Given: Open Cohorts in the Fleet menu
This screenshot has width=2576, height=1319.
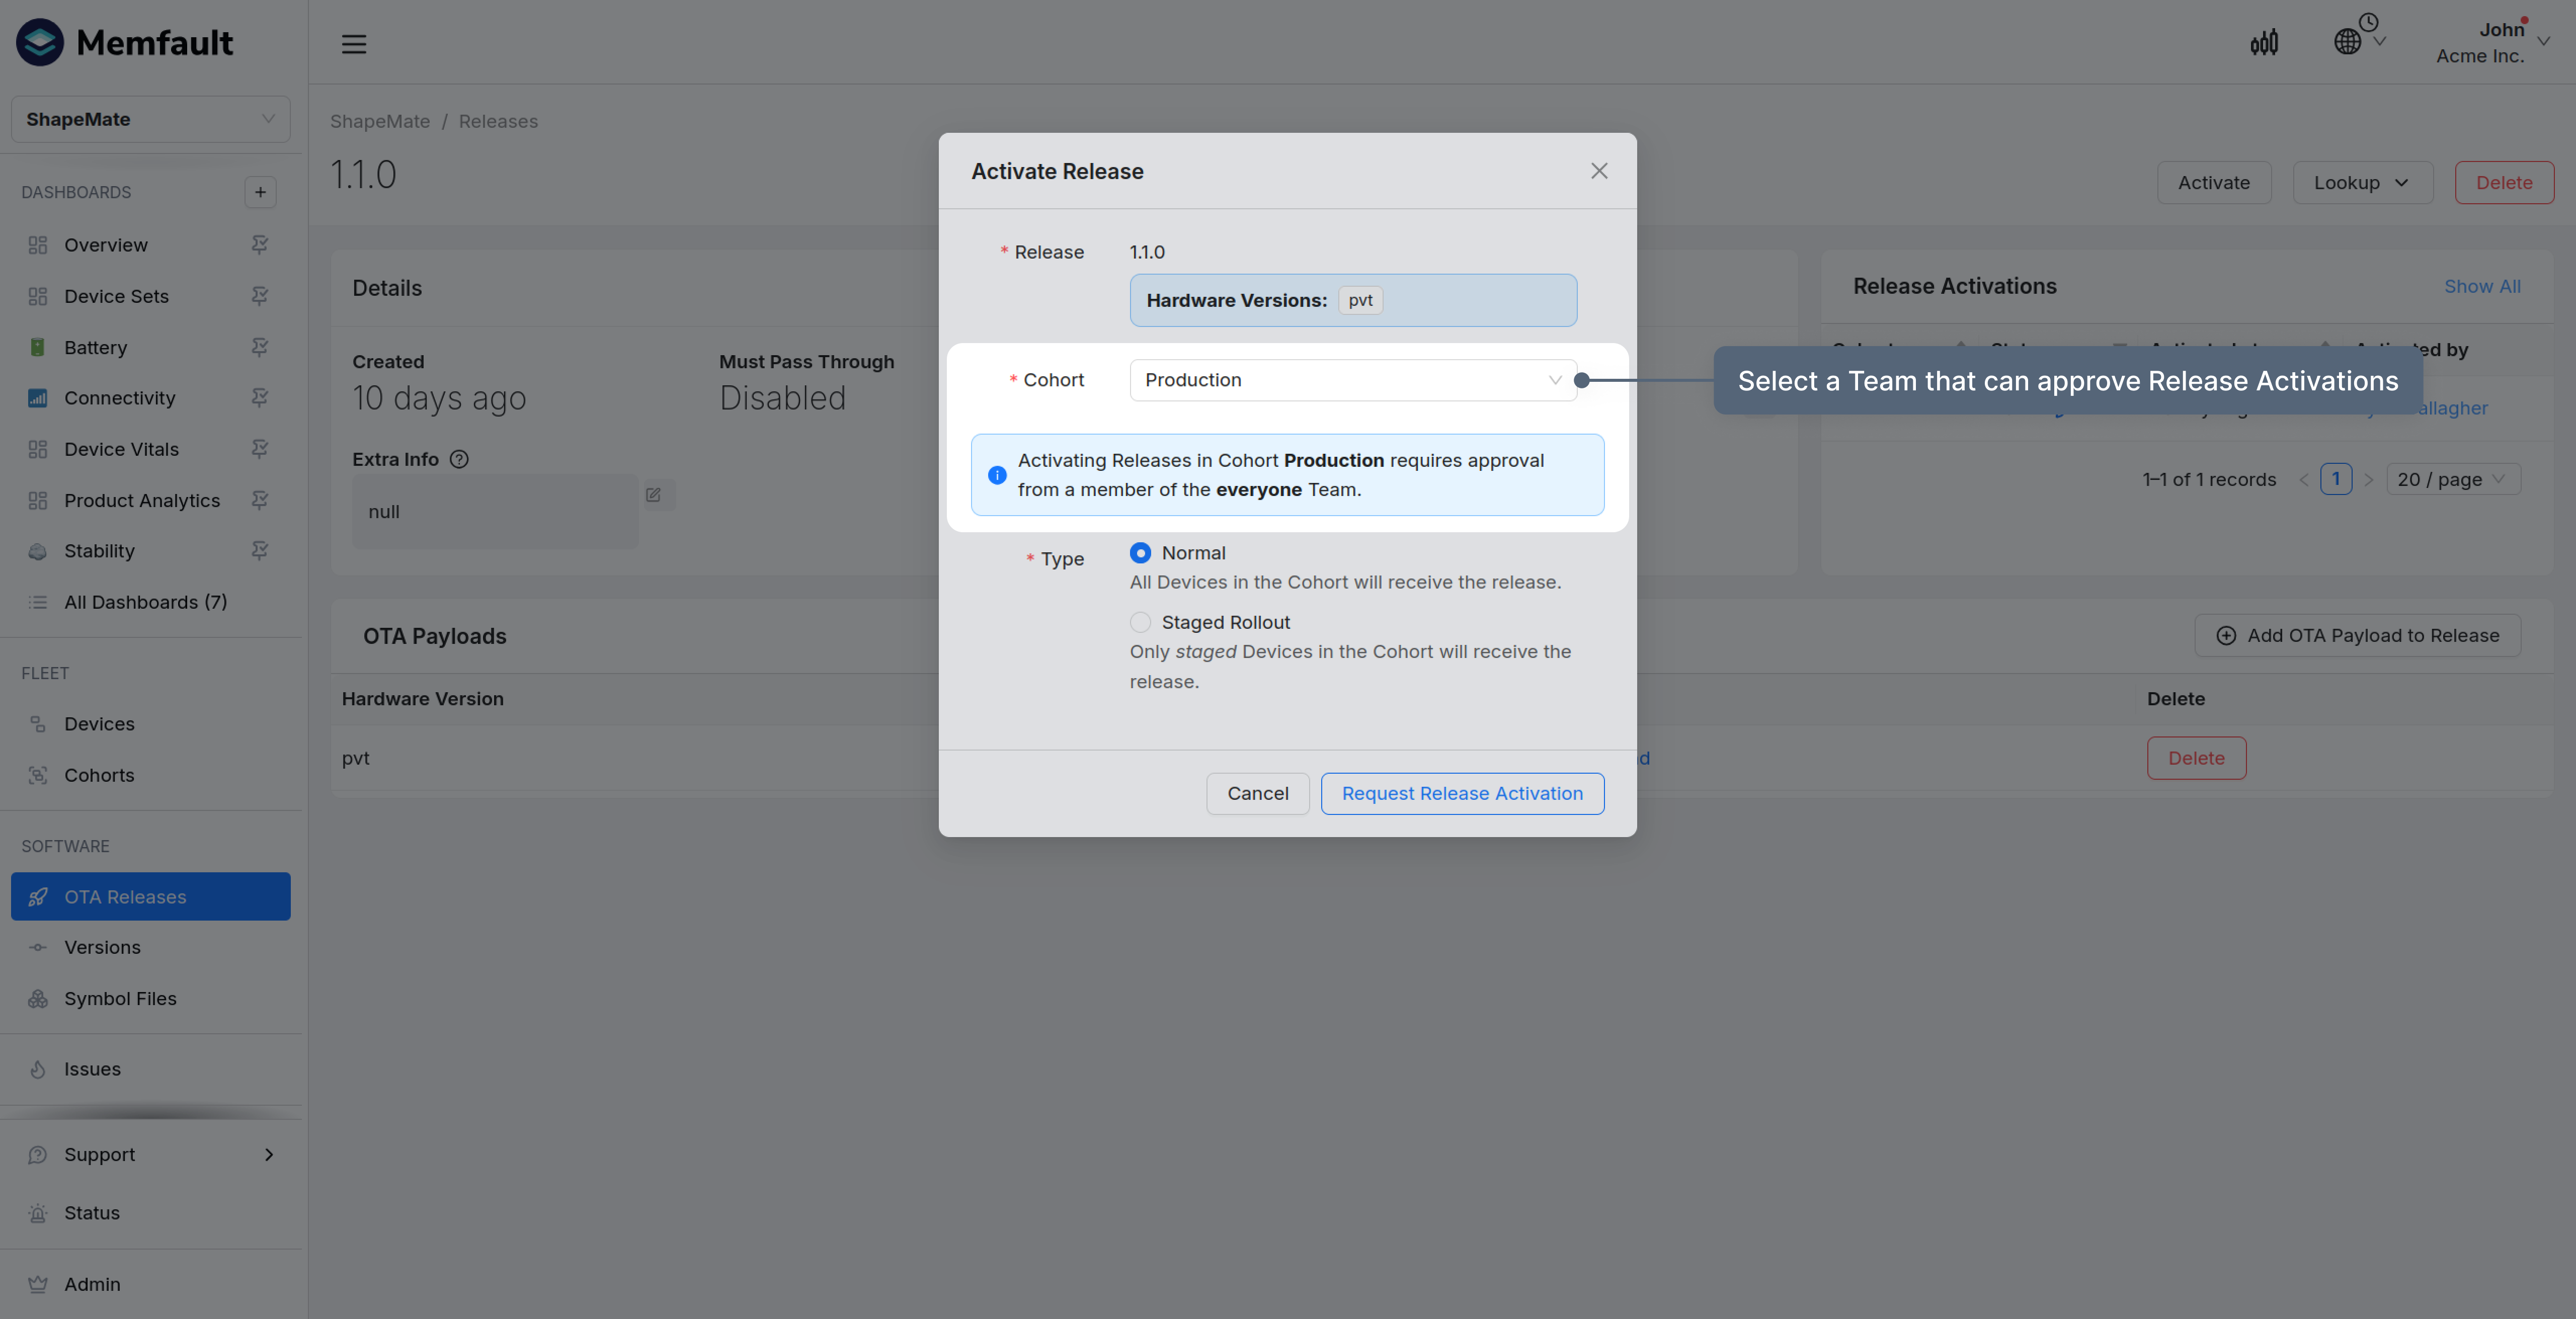Looking at the screenshot, I should pyautogui.click(x=99, y=775).
